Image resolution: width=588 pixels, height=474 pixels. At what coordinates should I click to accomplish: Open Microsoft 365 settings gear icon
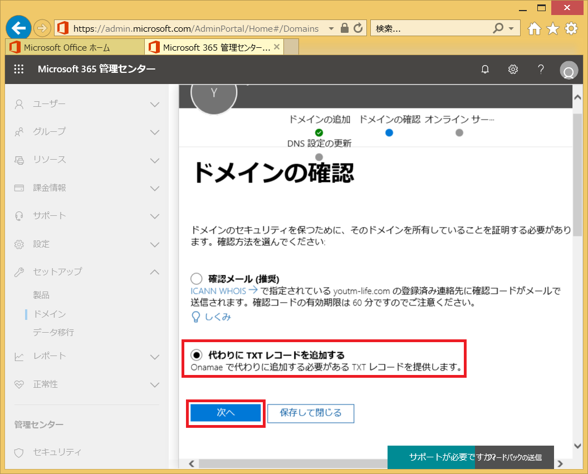513,70
